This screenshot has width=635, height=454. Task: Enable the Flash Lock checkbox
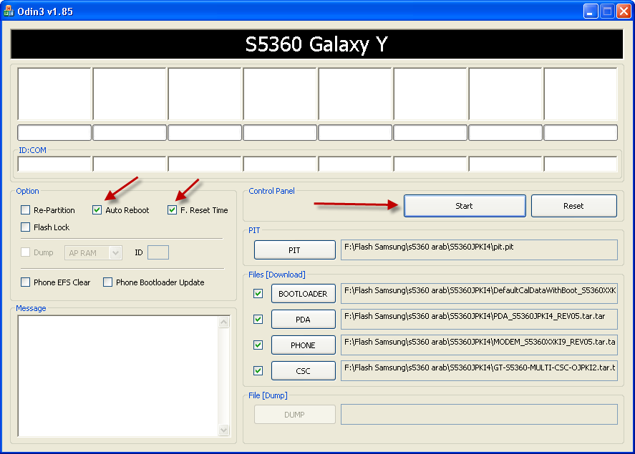(x=26, y=227)
